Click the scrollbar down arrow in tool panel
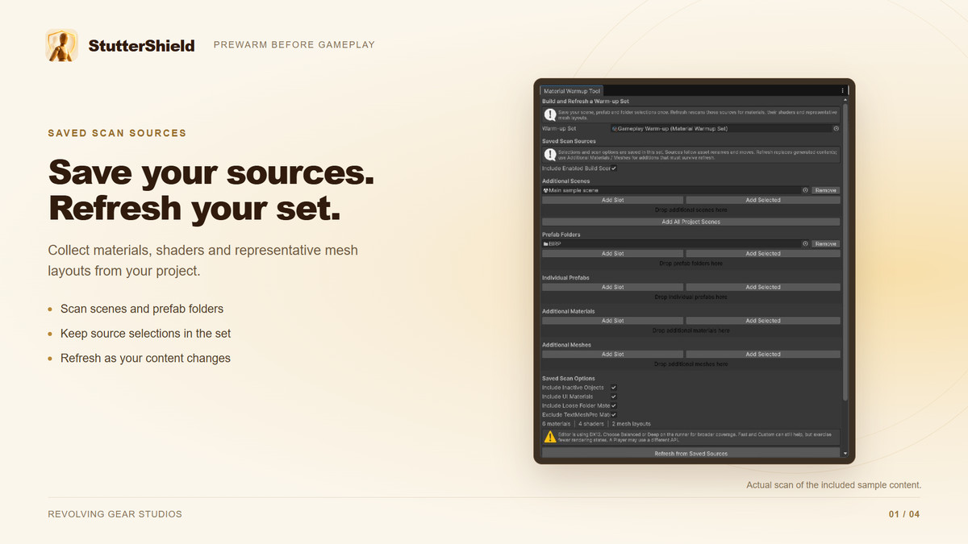 (x=845, y=454)
